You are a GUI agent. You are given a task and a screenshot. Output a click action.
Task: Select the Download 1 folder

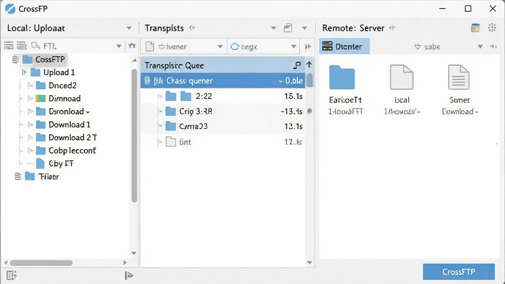[x=63, y=125]
